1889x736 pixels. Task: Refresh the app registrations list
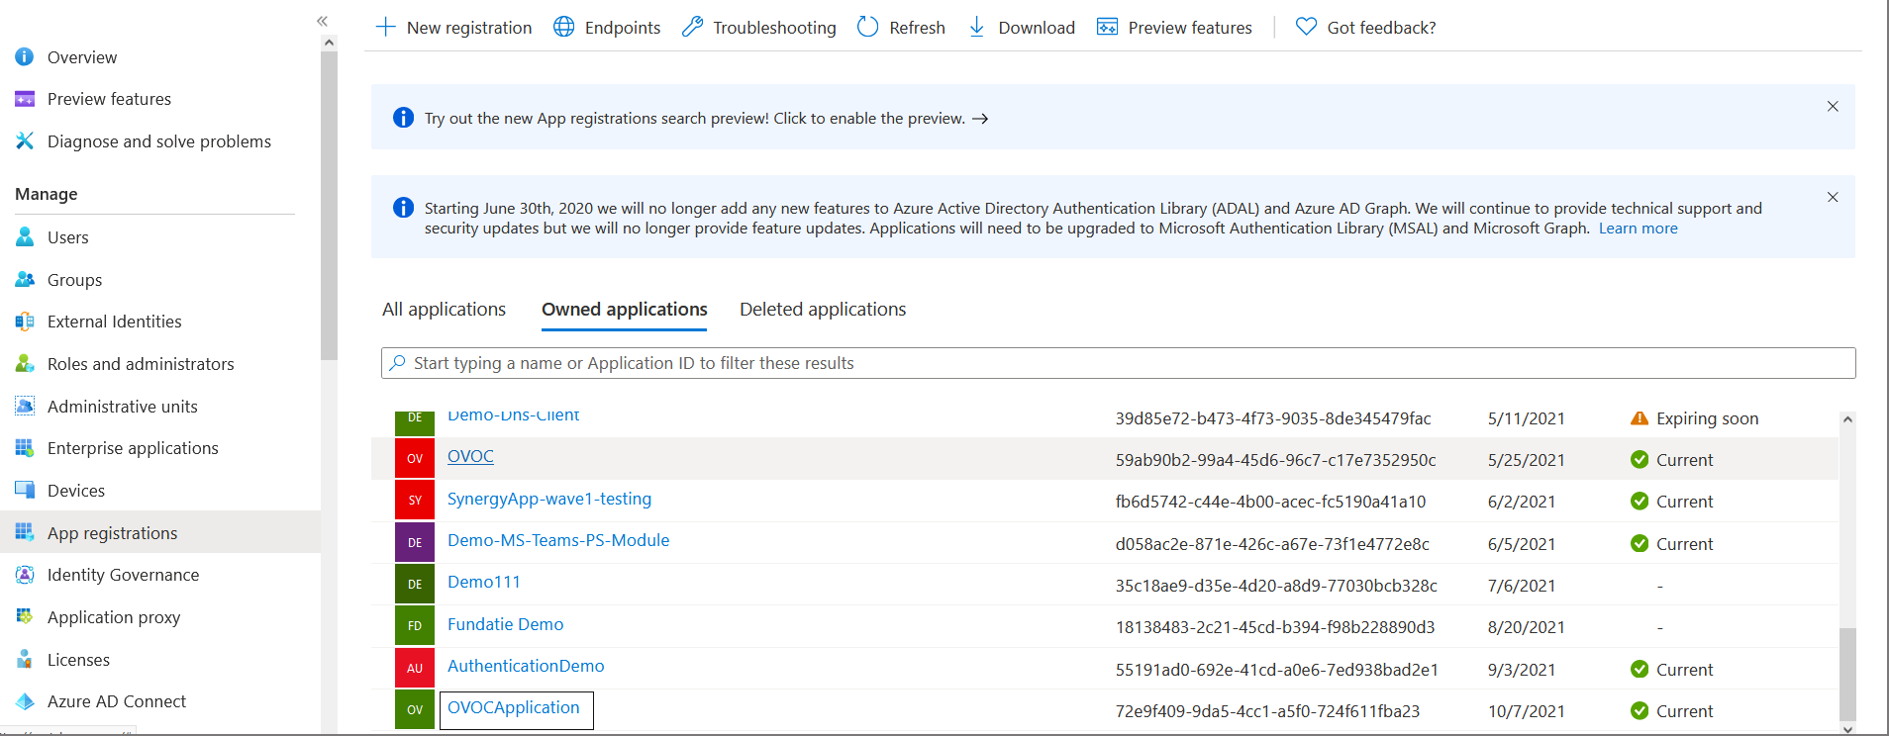901,28
